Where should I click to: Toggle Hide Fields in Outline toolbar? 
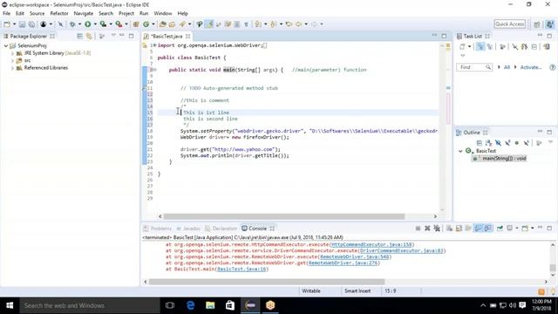pos(498,143)
